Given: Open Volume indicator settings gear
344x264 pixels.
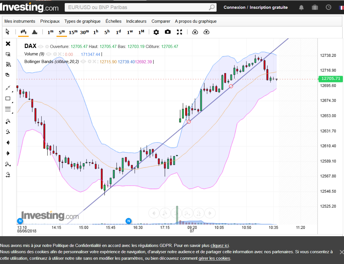Looking at the screenshot, I should click(54, 54).
